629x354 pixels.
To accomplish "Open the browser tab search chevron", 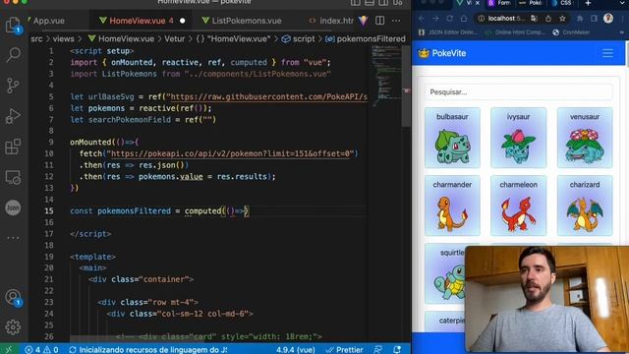I will coord(623,3).
